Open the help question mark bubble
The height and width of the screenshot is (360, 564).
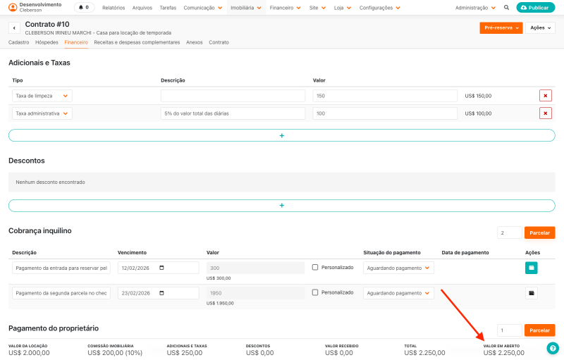[553, 348]
